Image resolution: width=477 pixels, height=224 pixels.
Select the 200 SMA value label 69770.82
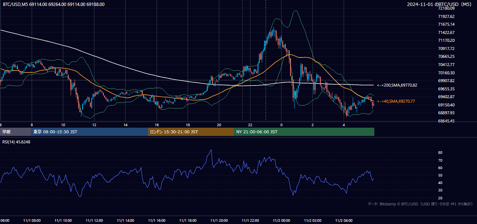[397, 85]
